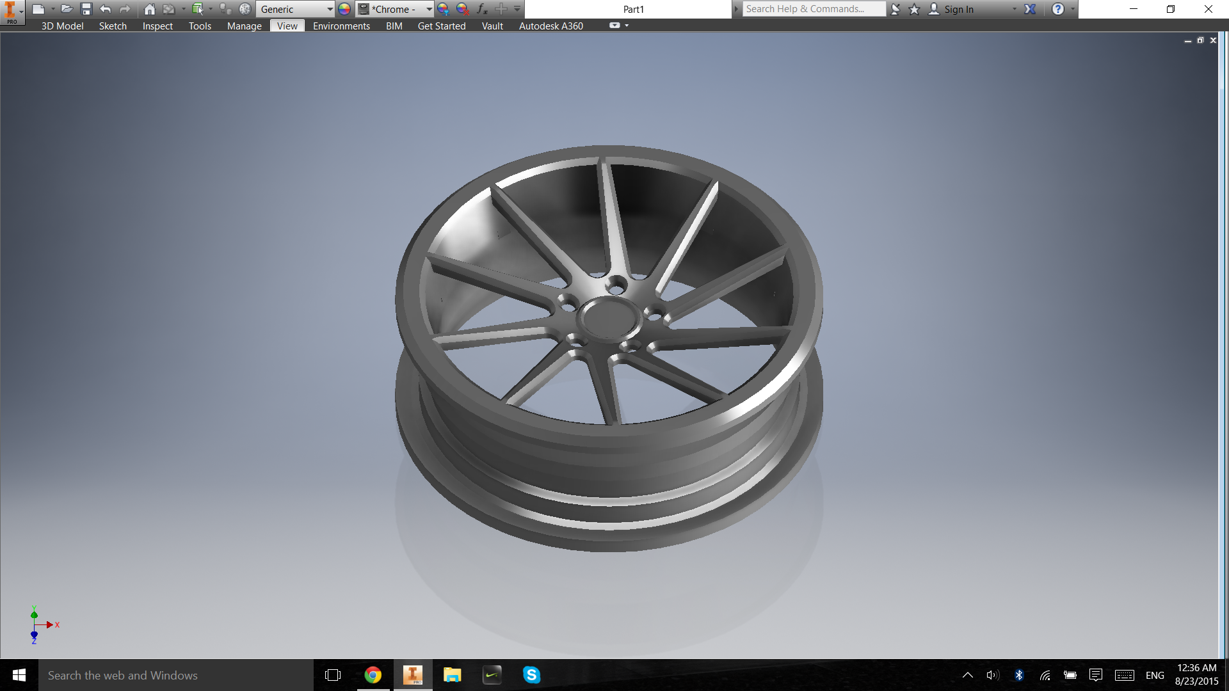Open the fx Parameters icon
Viewport: 1229px width, 691px height.
(482, 9)
